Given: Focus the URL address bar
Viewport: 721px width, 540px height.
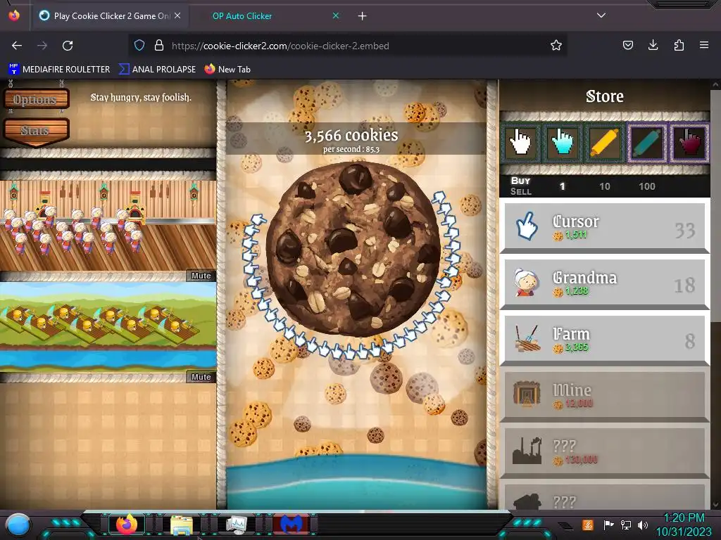Looking at the screenshot, I should tap(349, 46).
